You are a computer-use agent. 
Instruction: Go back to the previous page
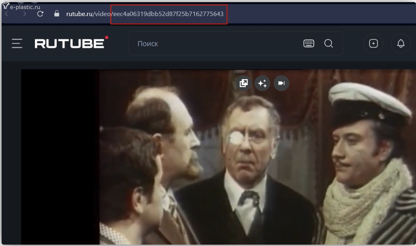(x=7, y=14)
